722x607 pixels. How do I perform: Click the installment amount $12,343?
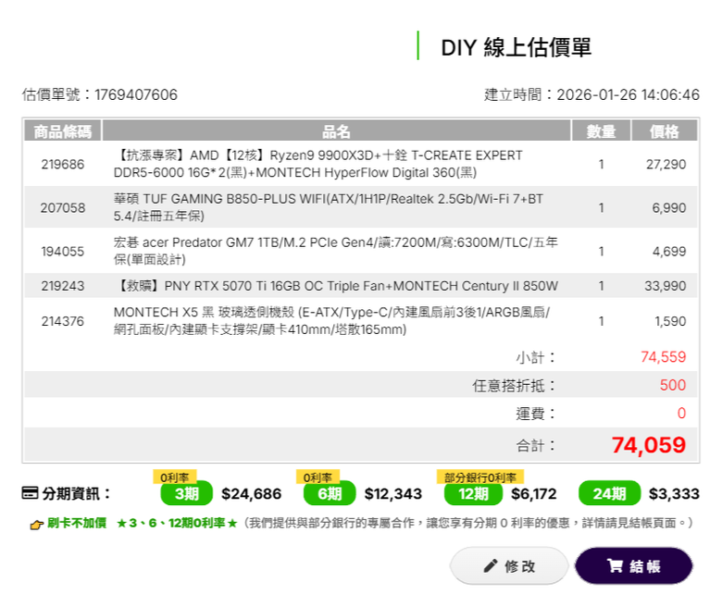click(393, 494)
